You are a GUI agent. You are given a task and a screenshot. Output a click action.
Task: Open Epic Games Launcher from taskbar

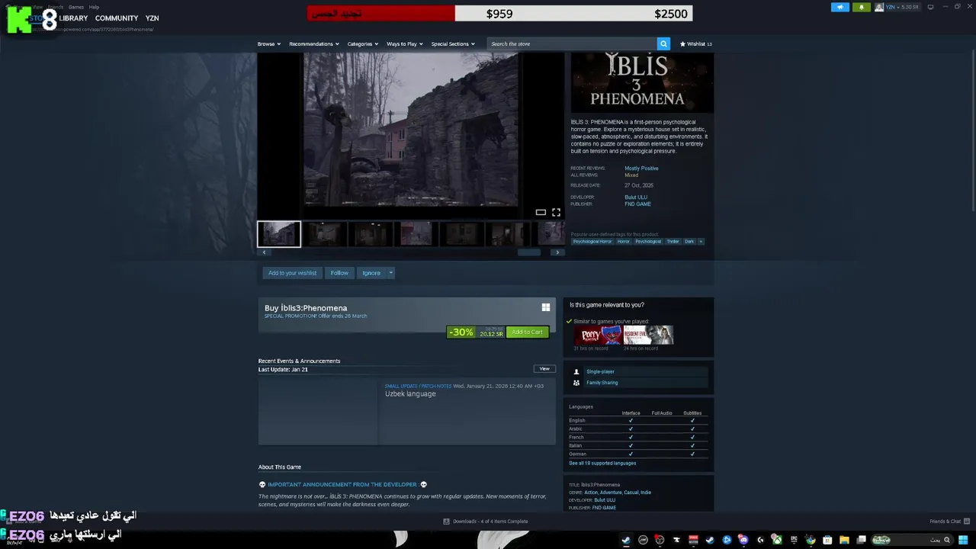point(794,540)
